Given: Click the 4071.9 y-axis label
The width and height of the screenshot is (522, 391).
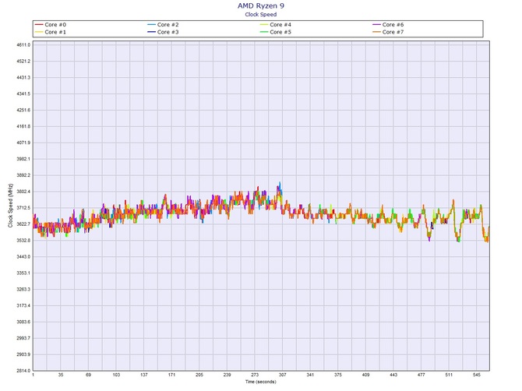Looking at the screenshot, I should coord(23,143).
